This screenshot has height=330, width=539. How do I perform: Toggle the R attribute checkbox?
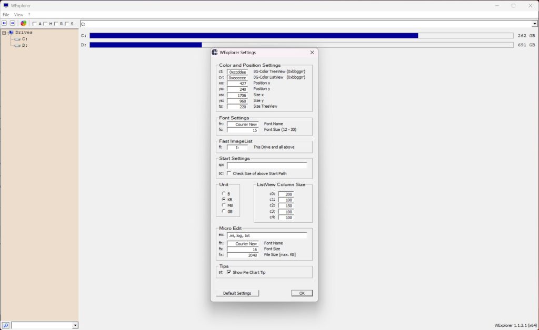(56, 24)
